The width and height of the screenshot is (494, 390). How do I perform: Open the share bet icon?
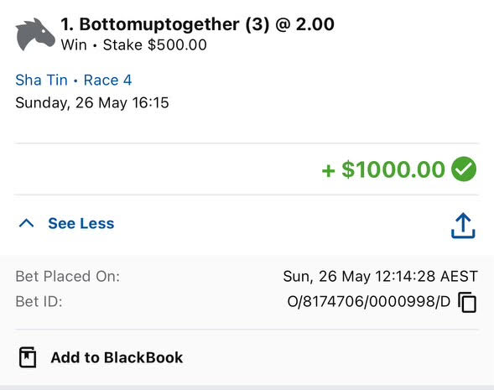(463, 226)
